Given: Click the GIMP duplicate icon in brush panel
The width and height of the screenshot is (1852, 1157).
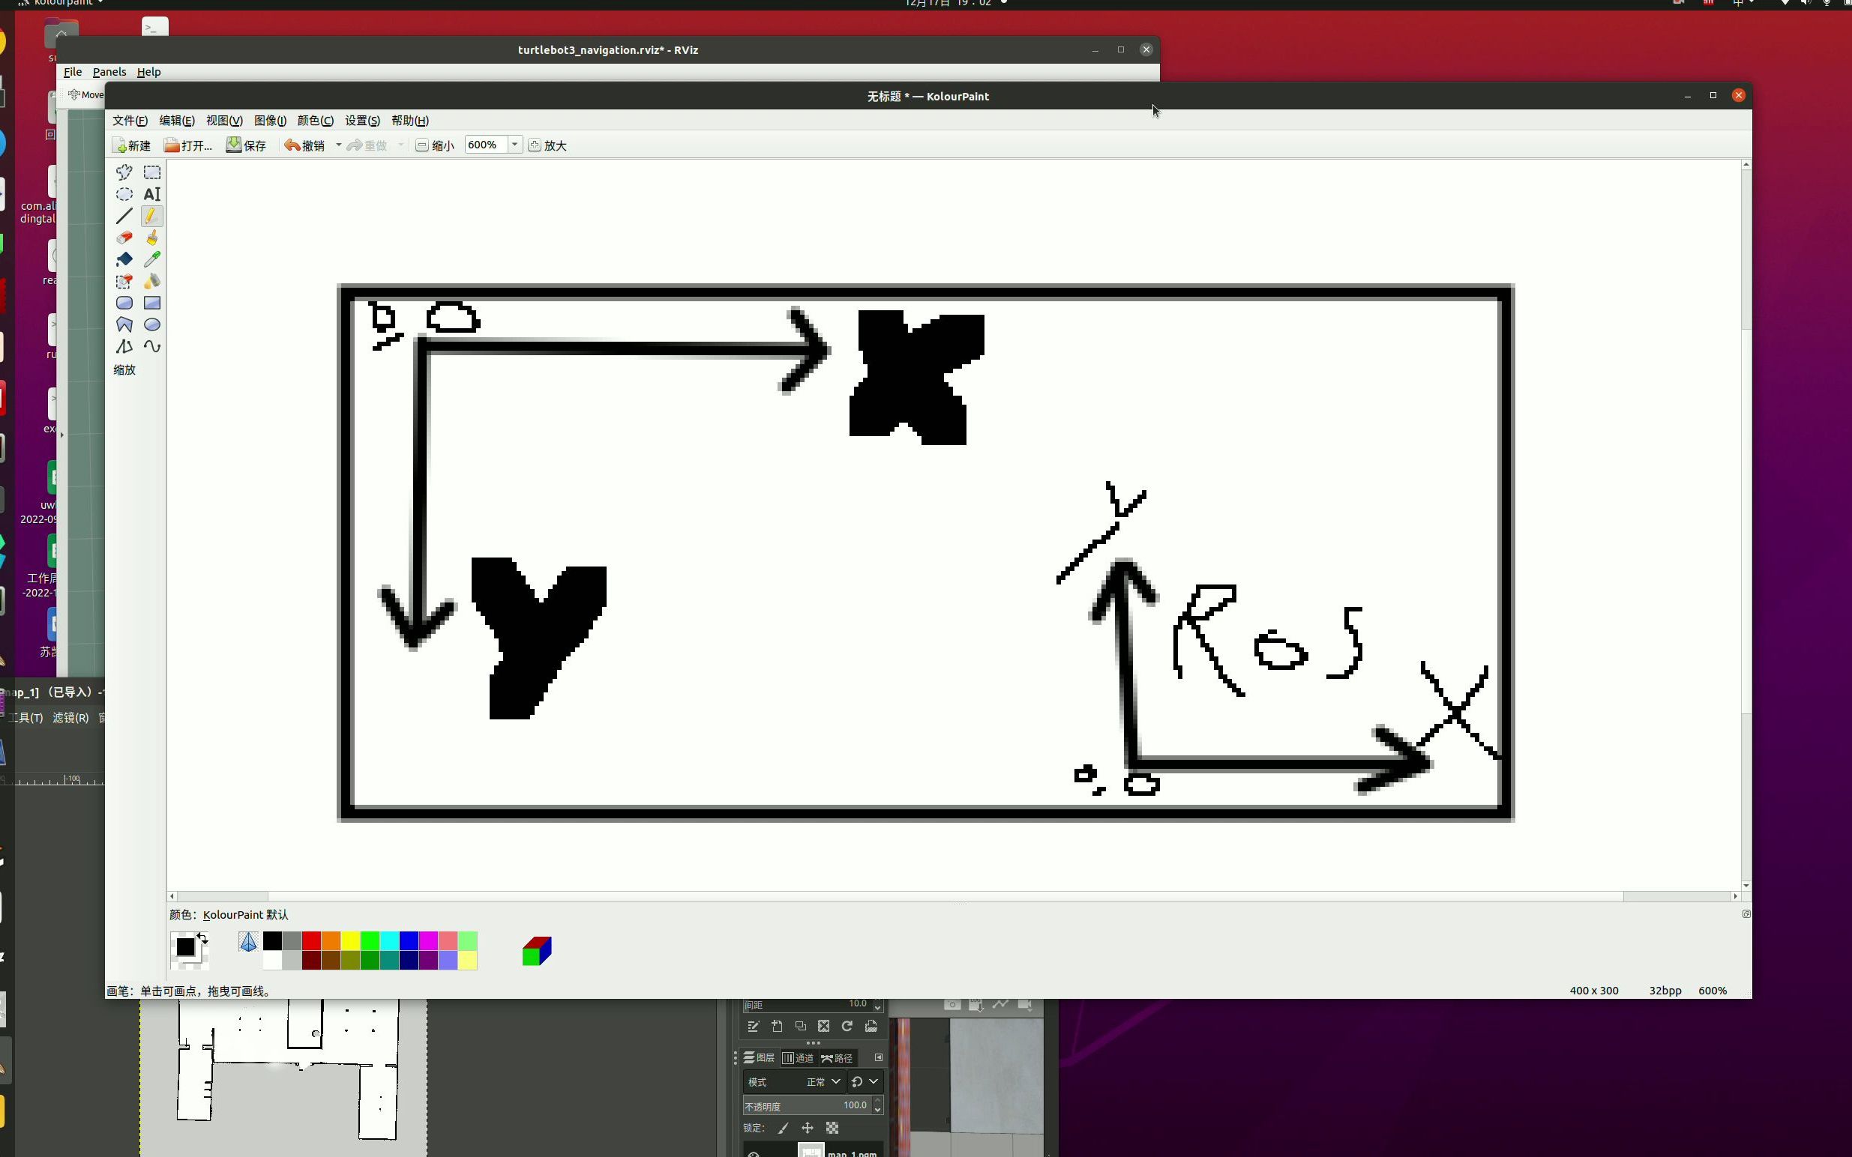Looking at the screenshot, I should click(800, 1026).
